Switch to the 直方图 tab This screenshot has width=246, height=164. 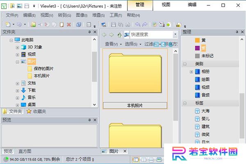[x=25, y=151]
